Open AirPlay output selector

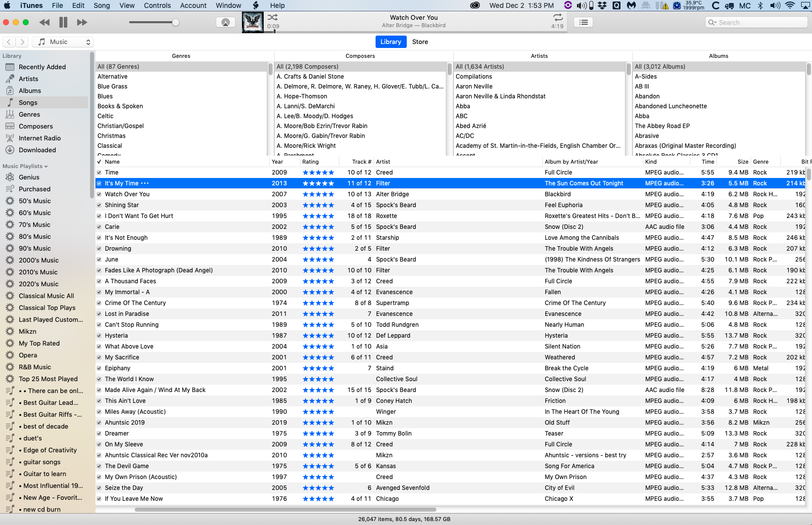pos(226,22)
